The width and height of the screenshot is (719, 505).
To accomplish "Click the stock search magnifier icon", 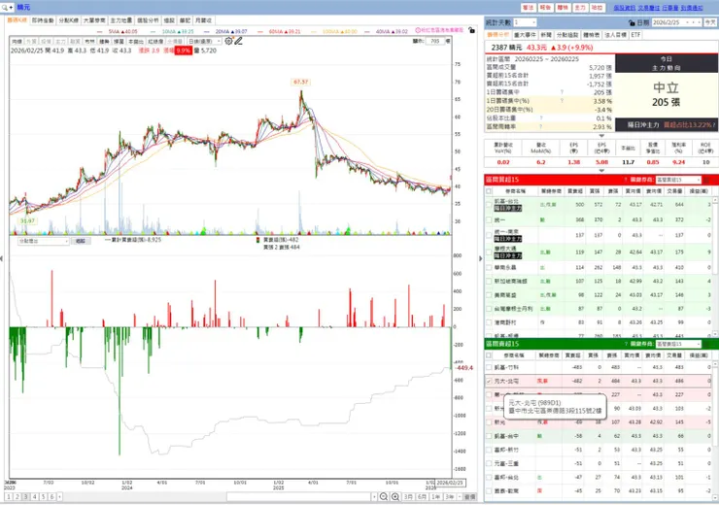I will click(x=5, y=8).
